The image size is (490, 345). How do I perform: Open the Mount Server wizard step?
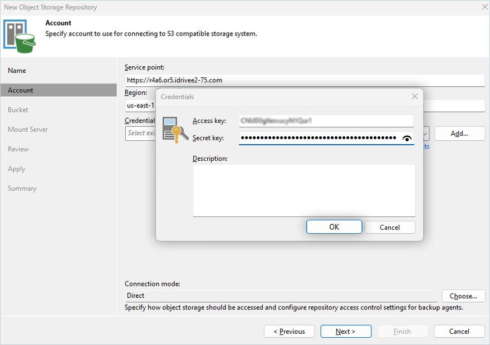tap(28, 130)
